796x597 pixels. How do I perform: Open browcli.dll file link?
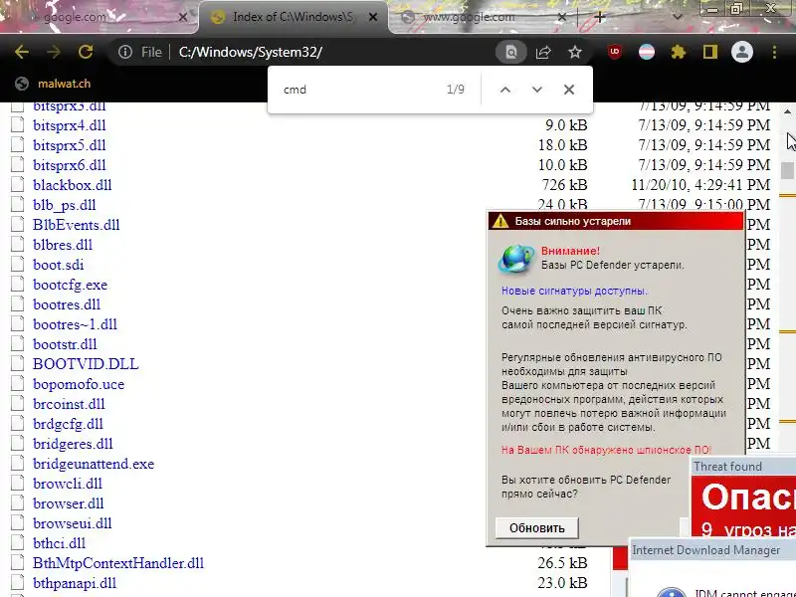tap(68, 484)
